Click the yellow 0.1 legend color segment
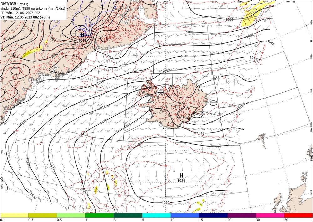 14,215
